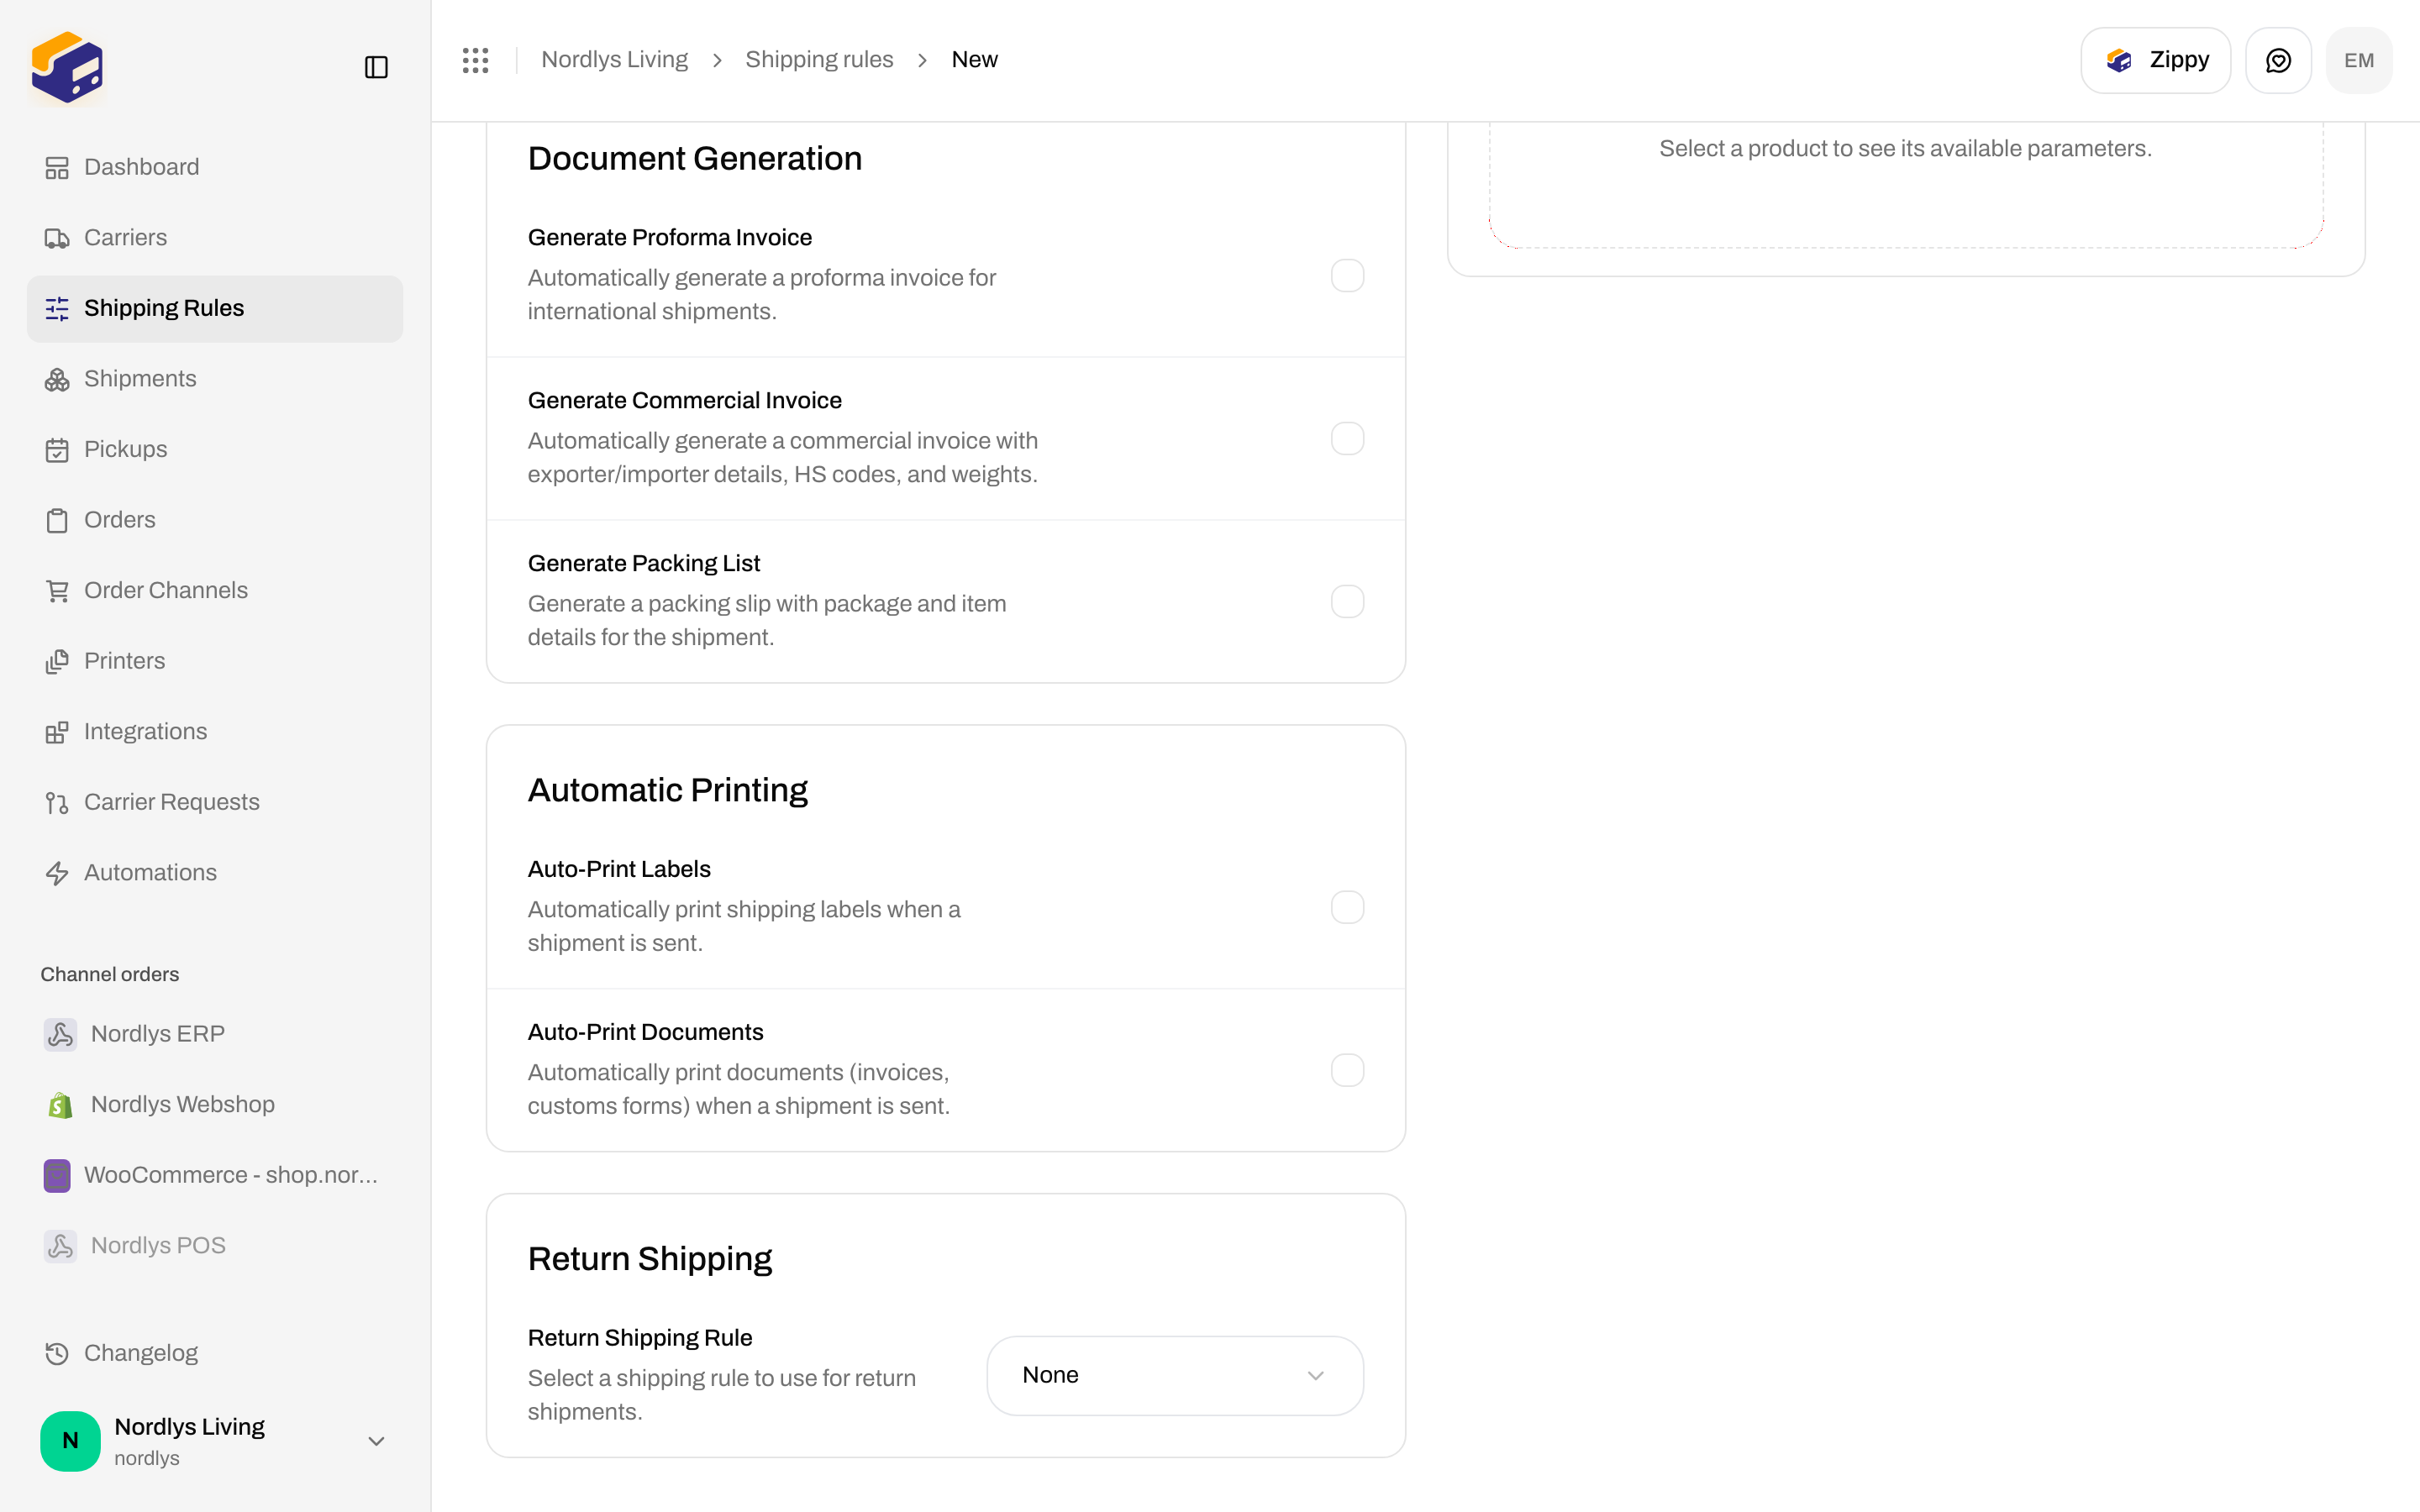Click the Shipments boxes icon
Screen dimensions: 2420x1512
click(x=57, y=379)
